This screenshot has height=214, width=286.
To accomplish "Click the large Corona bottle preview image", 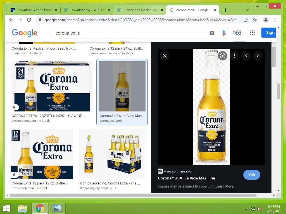I will point(211,107).
